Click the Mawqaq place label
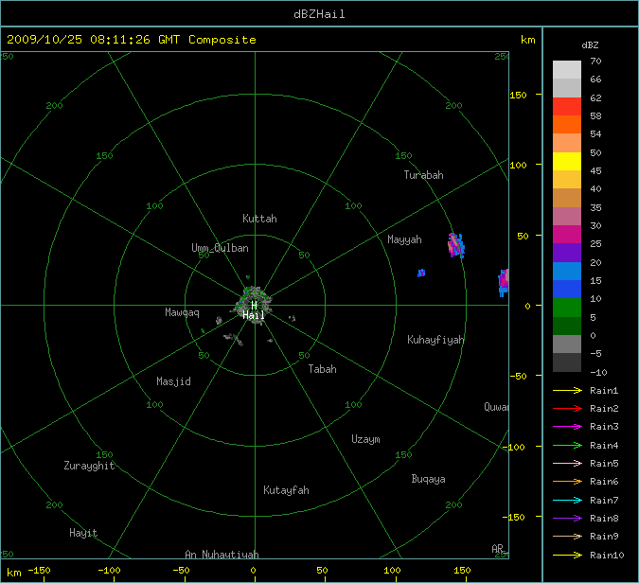 [x=182, y=312]
